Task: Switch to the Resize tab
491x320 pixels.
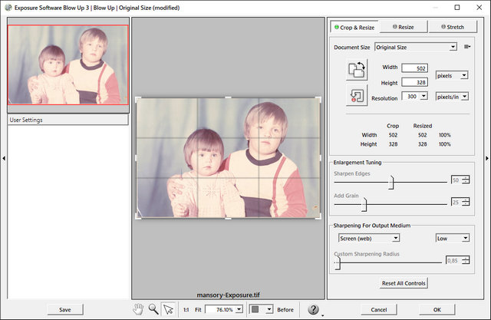Action: coord(403,27)
